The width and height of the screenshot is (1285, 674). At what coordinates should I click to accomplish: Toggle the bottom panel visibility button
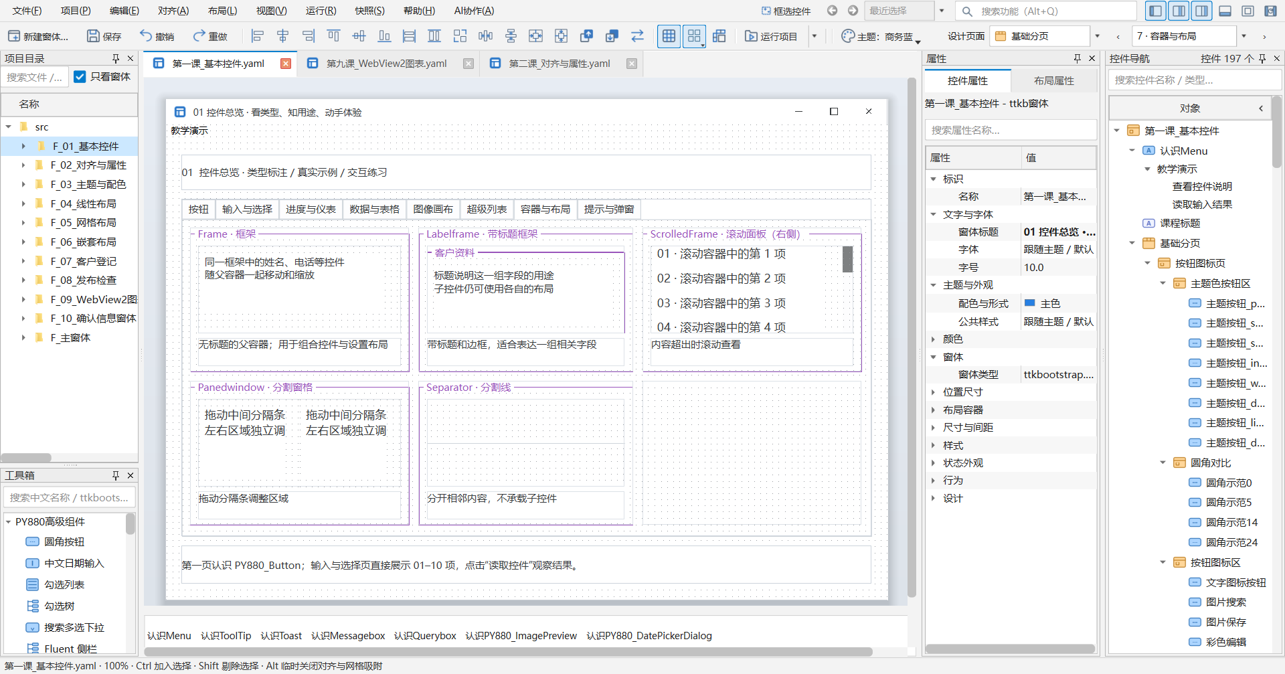click(1225, 11)
